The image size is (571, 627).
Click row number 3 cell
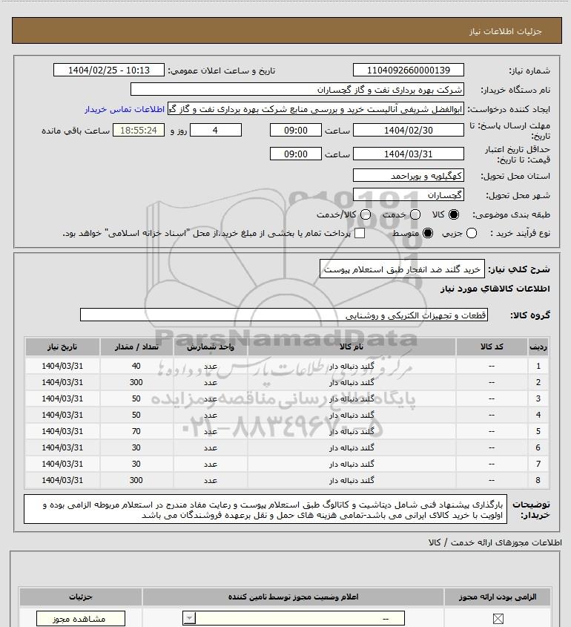pos(538,398)
